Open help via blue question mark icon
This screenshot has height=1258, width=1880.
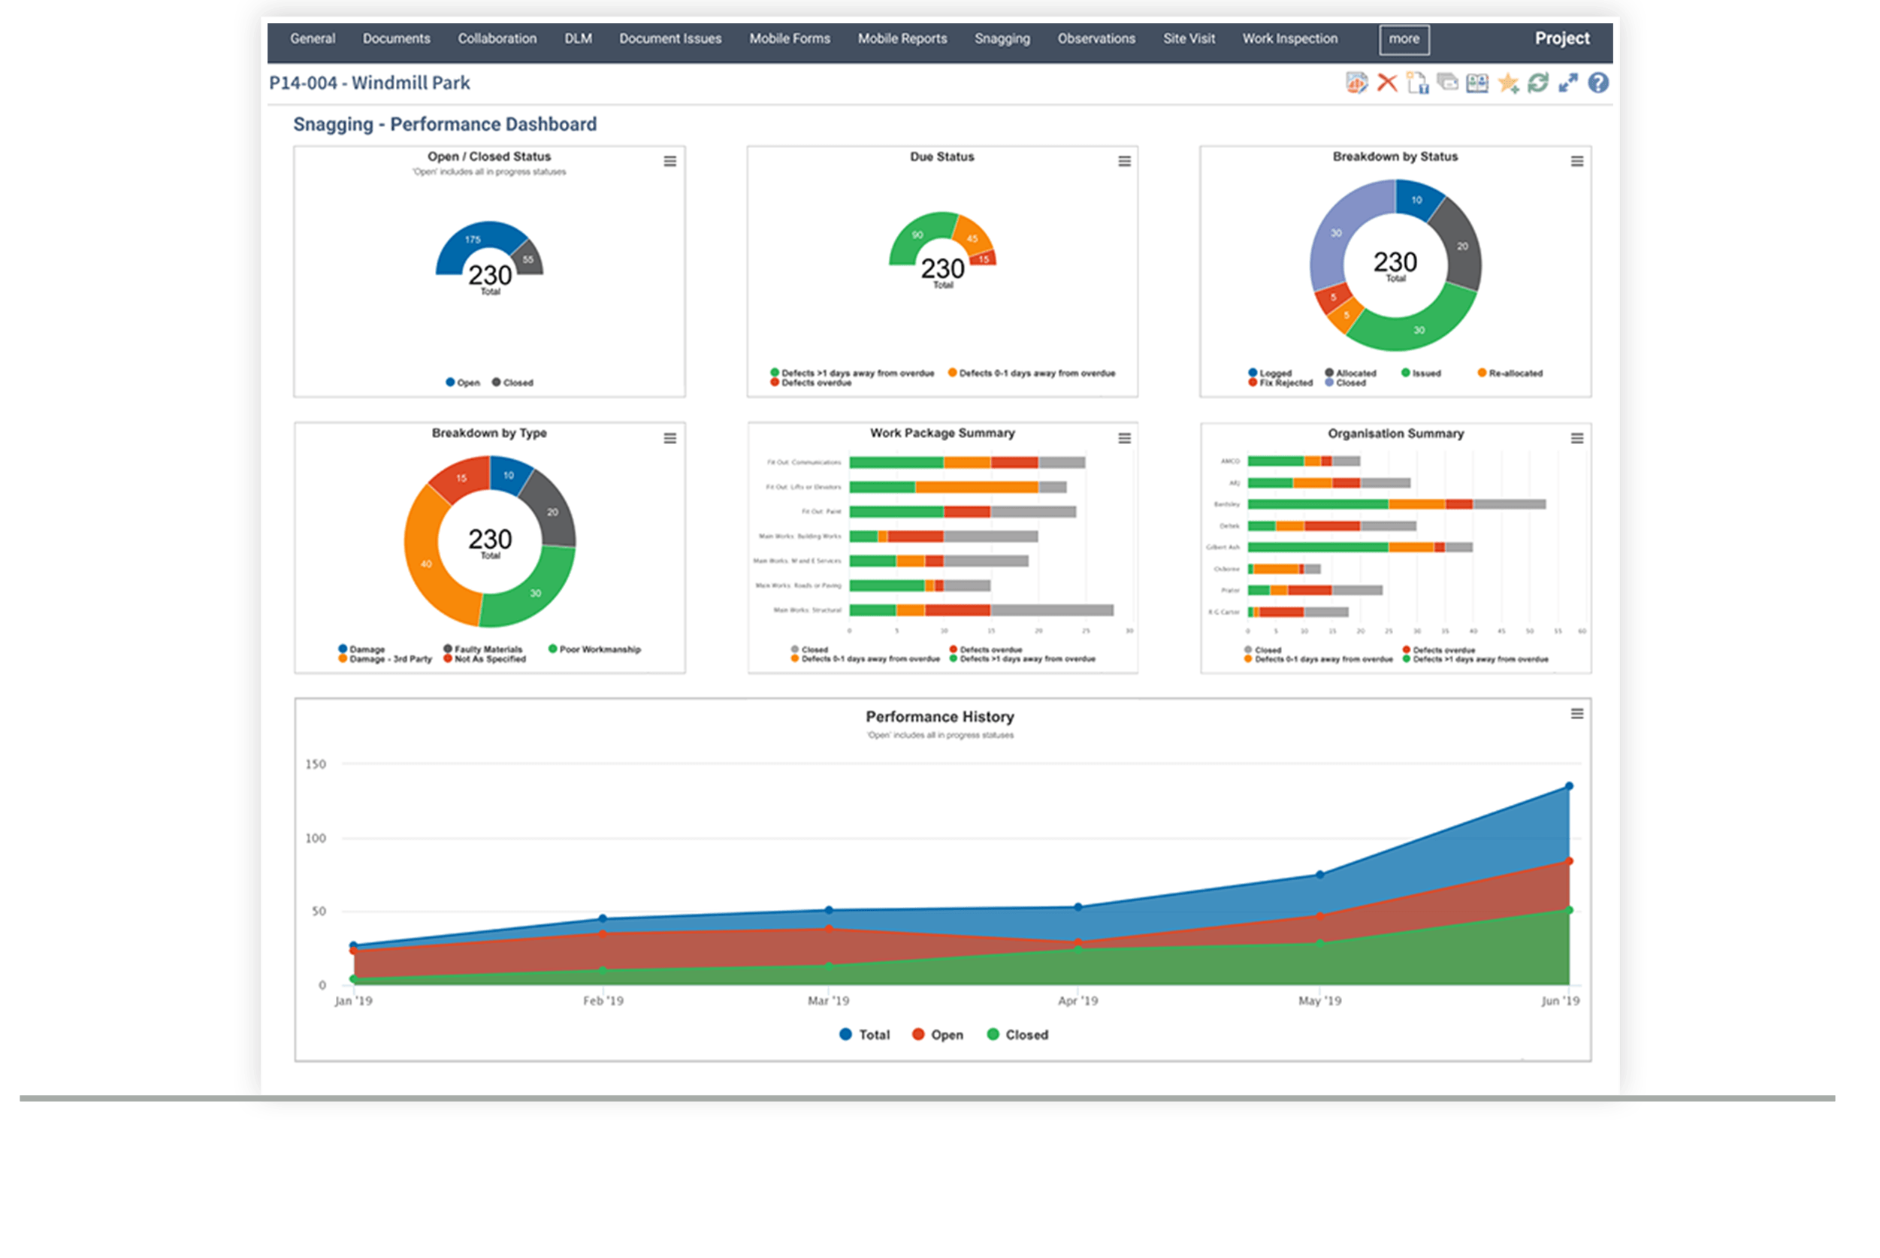tap(1597, 83)
